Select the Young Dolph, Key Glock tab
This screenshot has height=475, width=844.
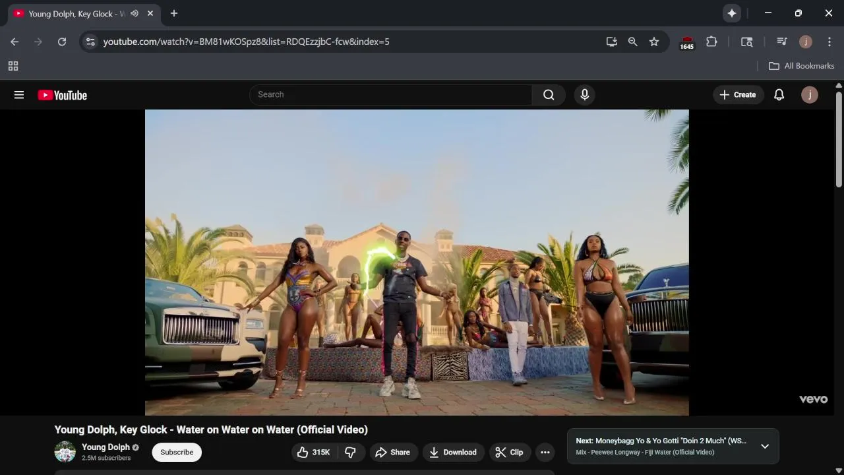click(x=84, y=13)
